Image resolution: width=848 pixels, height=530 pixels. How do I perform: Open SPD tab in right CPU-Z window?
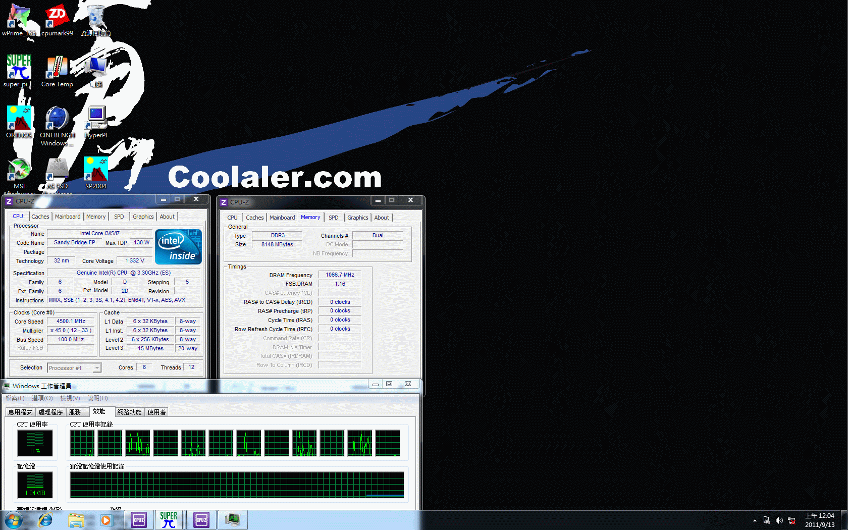pos(334,218)
